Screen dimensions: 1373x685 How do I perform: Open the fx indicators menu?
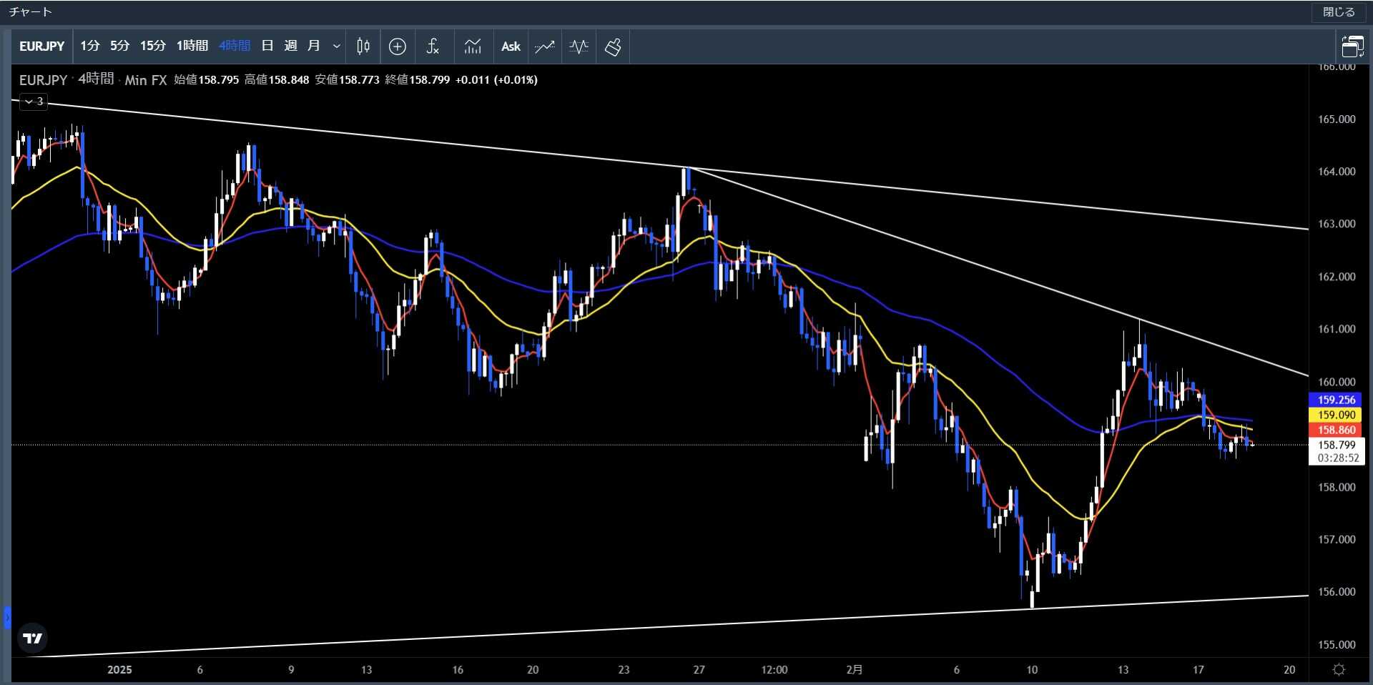coord(433,46)
